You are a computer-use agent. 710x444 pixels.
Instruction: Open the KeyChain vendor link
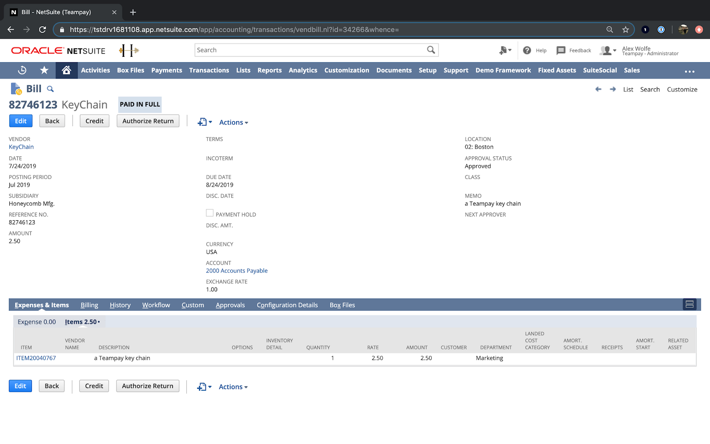tap(21, 147)
